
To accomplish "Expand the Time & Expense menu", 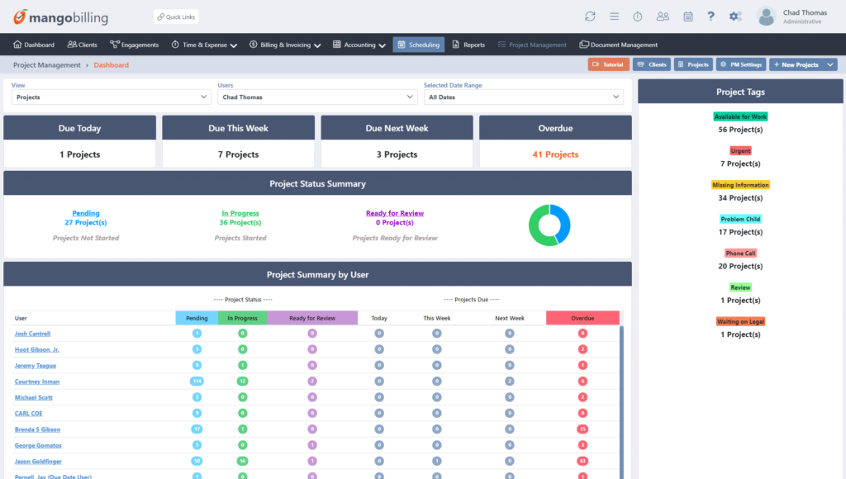I will (205, 45).
